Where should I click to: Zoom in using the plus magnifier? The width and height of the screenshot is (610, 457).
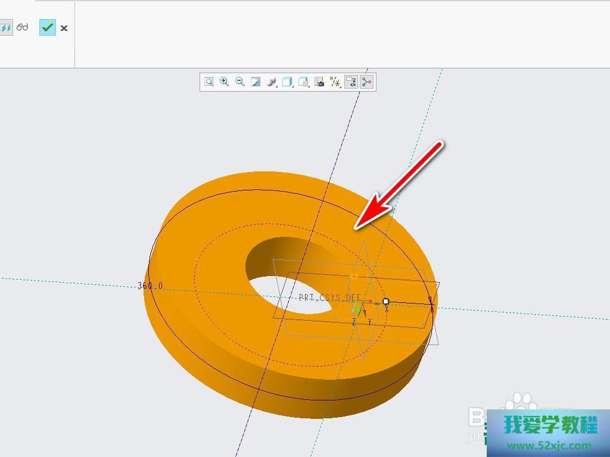click(x=225, y=82)
